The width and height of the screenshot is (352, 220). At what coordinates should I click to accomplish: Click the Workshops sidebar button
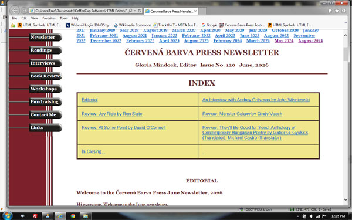point(45,89)
